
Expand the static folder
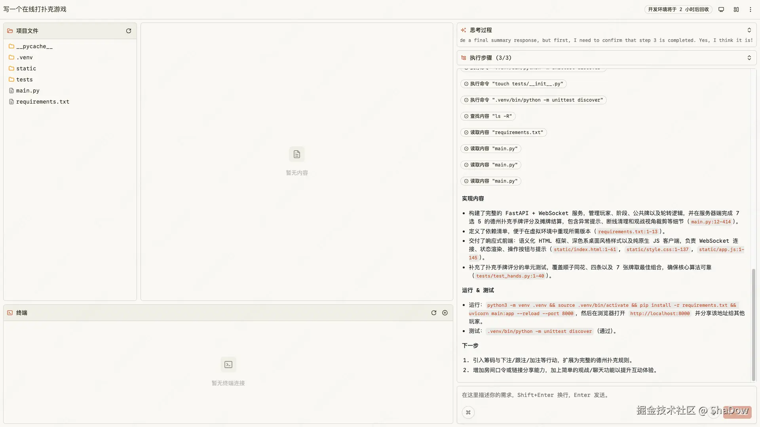click(26, 68)
